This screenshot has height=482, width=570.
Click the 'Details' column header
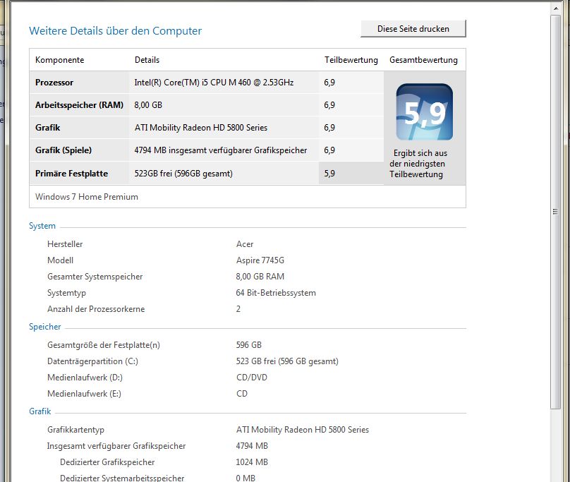(147, 60)
